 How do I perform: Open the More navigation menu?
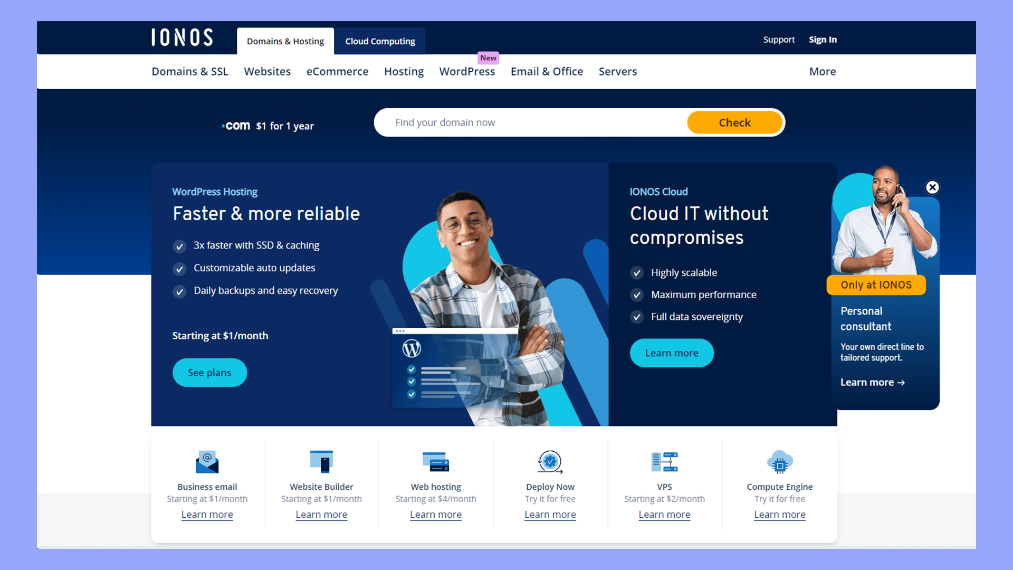[x=822, y=71]
